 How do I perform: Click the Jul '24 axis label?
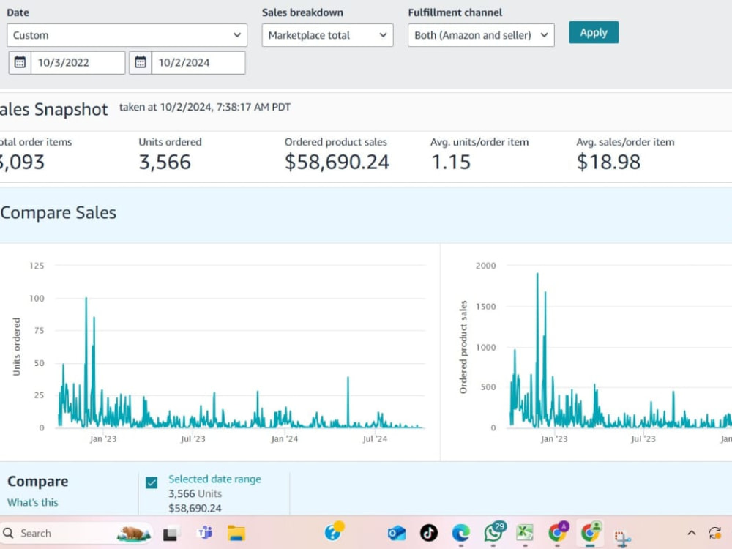[375, 438]
